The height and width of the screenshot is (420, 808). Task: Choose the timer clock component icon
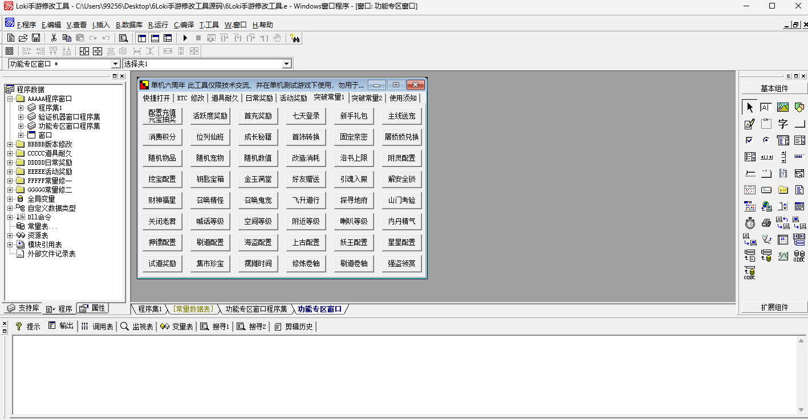749,223
